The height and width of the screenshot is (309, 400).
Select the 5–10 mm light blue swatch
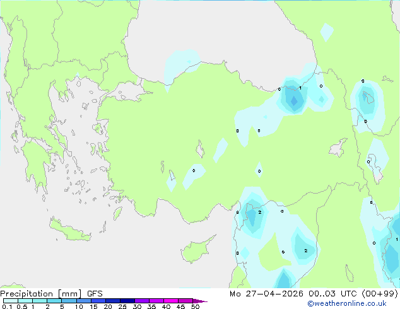click(x=69, y=301)
